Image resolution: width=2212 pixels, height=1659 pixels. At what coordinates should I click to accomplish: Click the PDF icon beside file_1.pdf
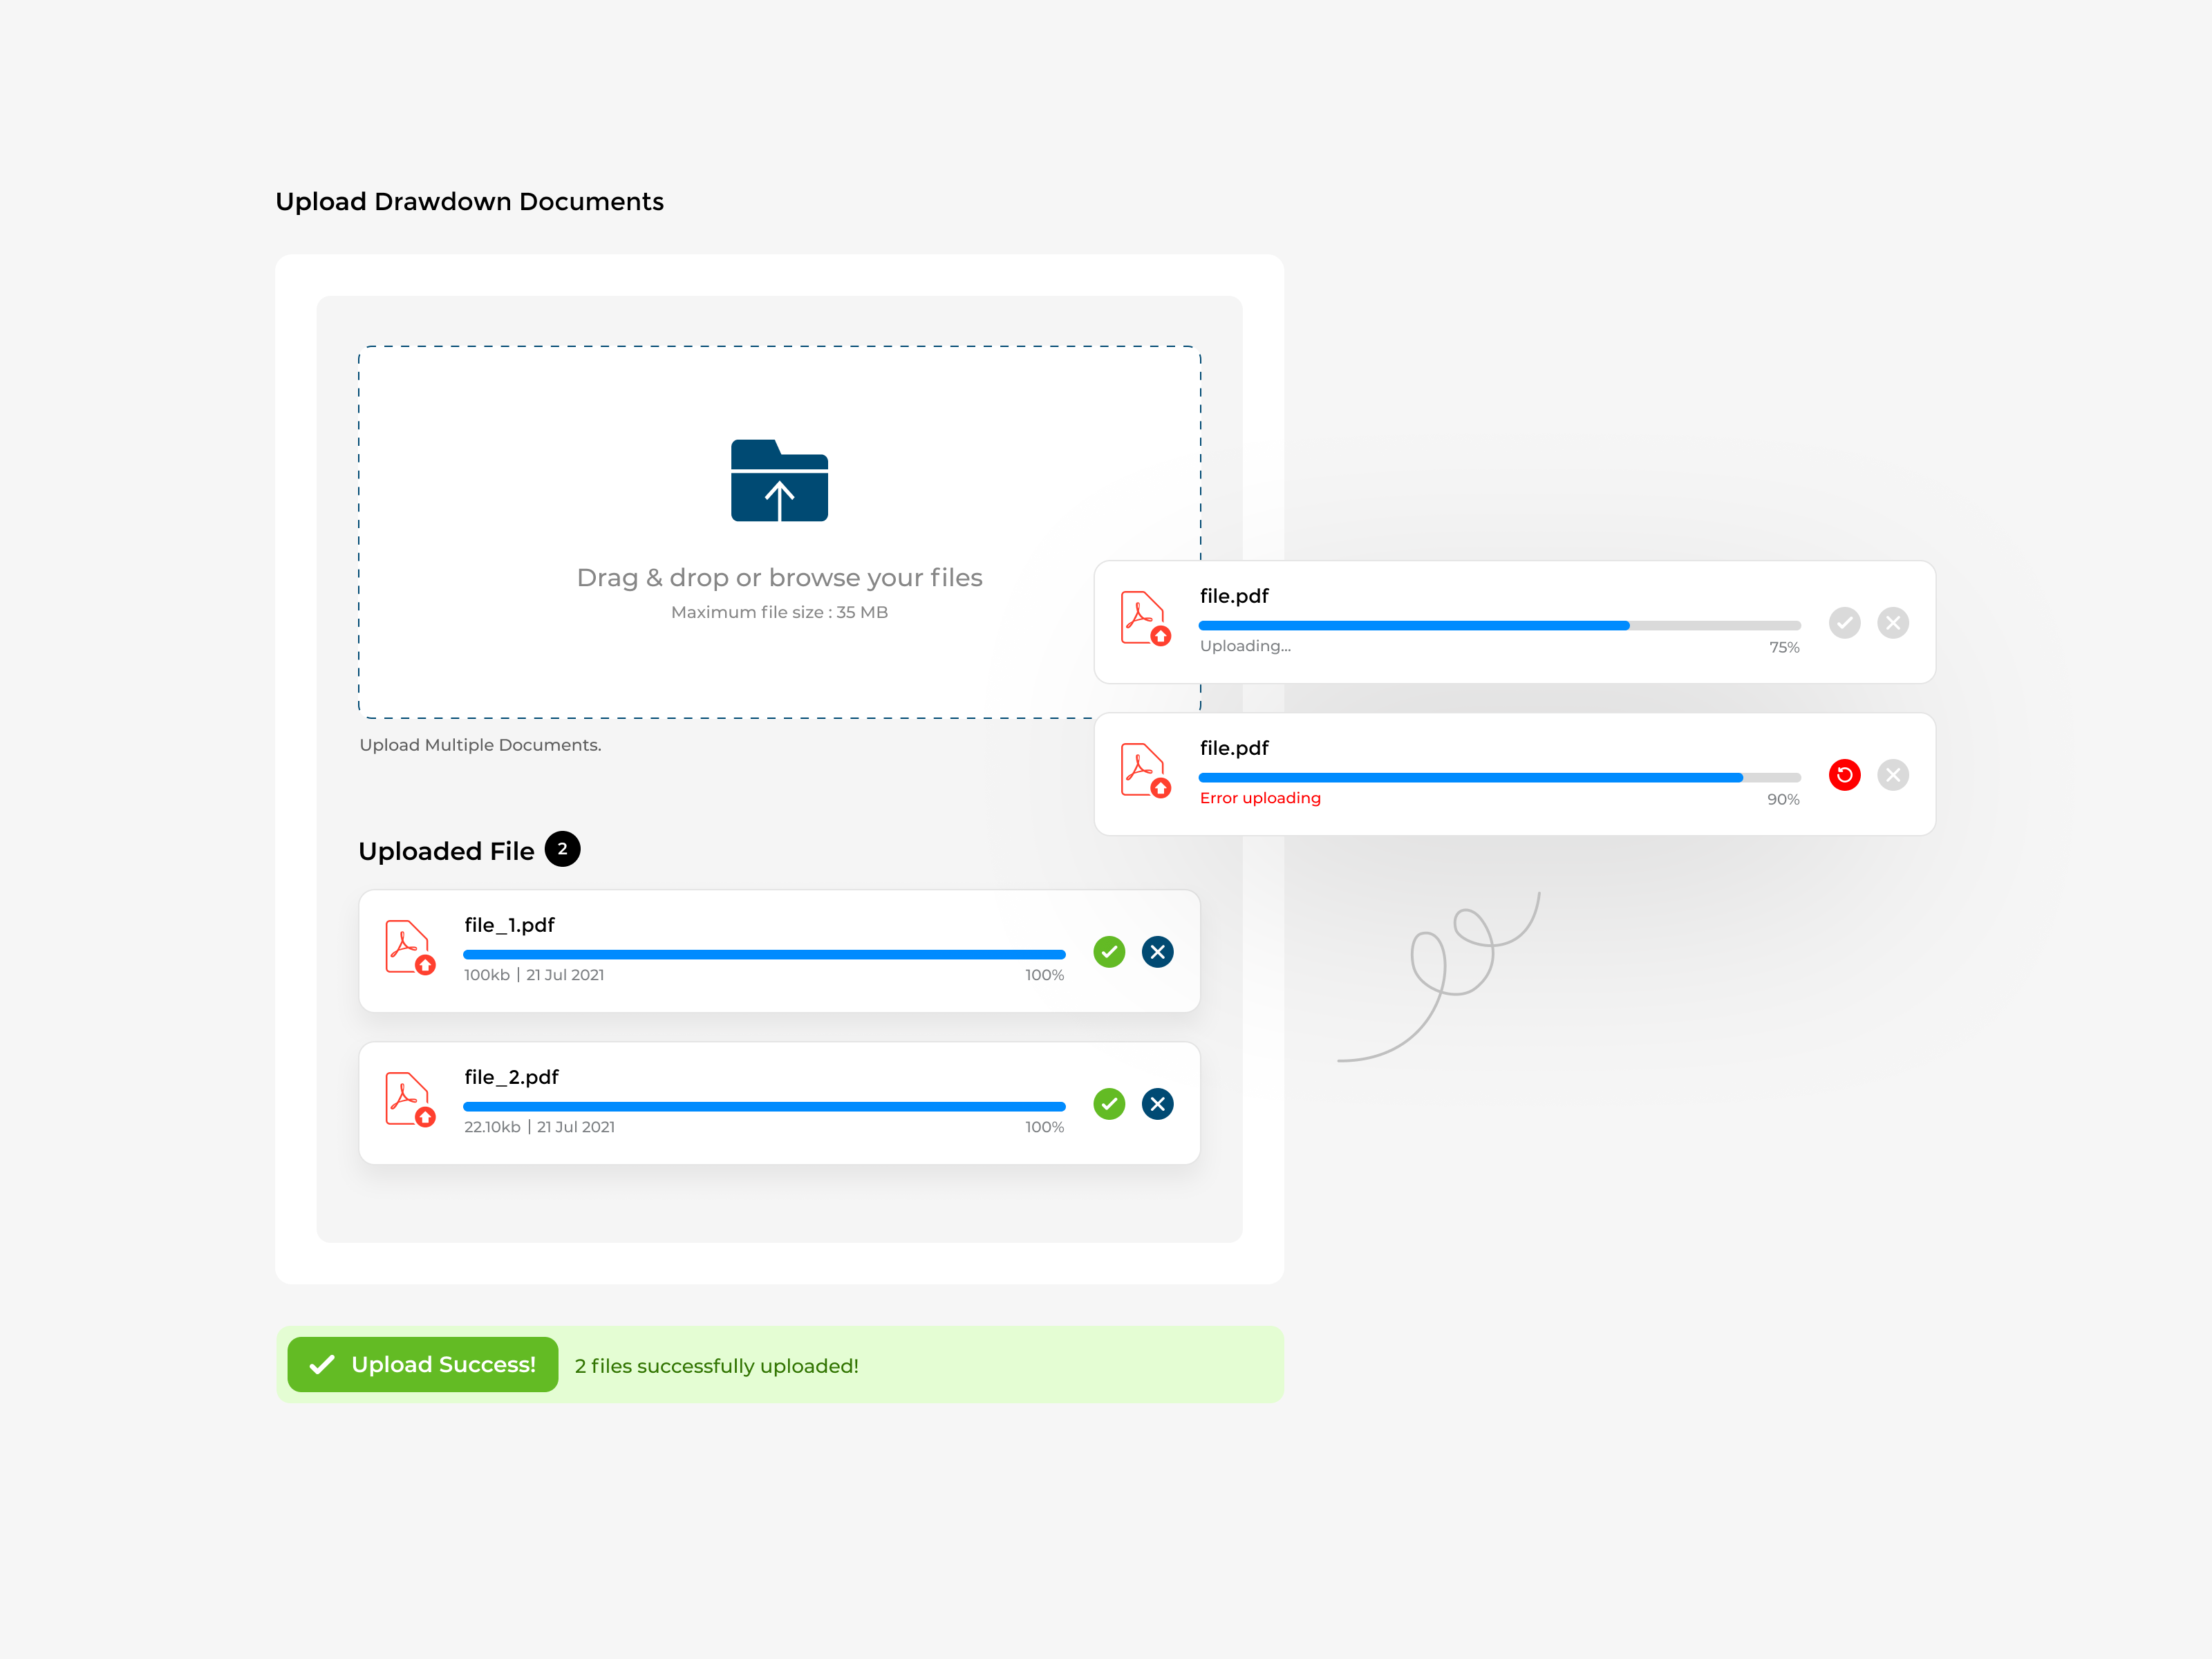410,948
